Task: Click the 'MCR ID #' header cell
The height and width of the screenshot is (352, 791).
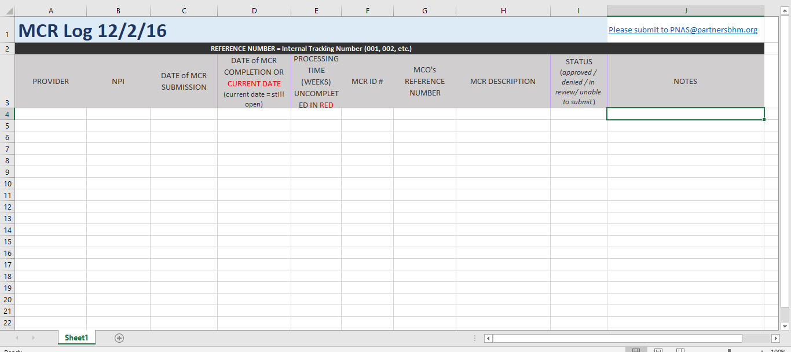Action: [367, 82]
